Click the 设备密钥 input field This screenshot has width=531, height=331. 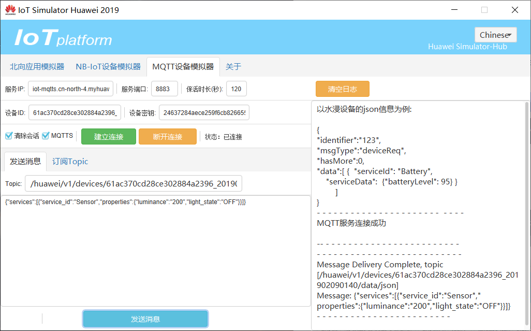[x=204, y=112]
